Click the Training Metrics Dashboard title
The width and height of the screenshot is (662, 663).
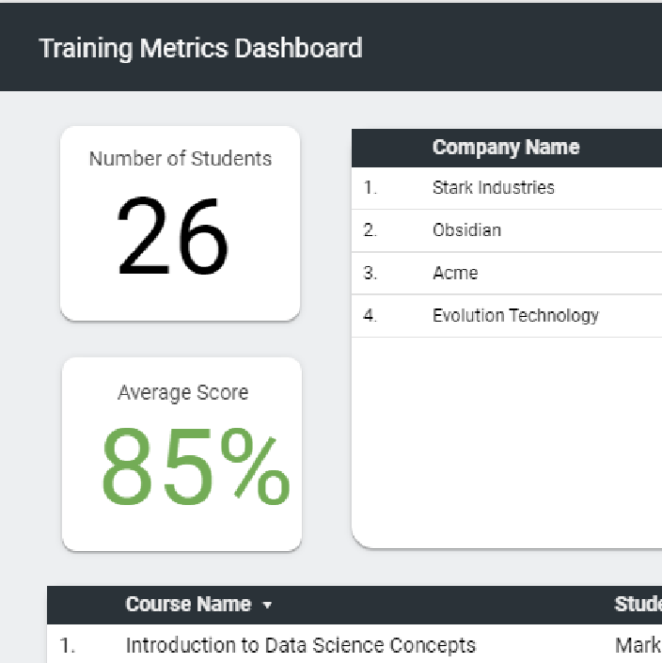(200, 48)
